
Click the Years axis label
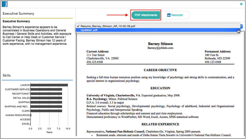click(x=49, y=132)
